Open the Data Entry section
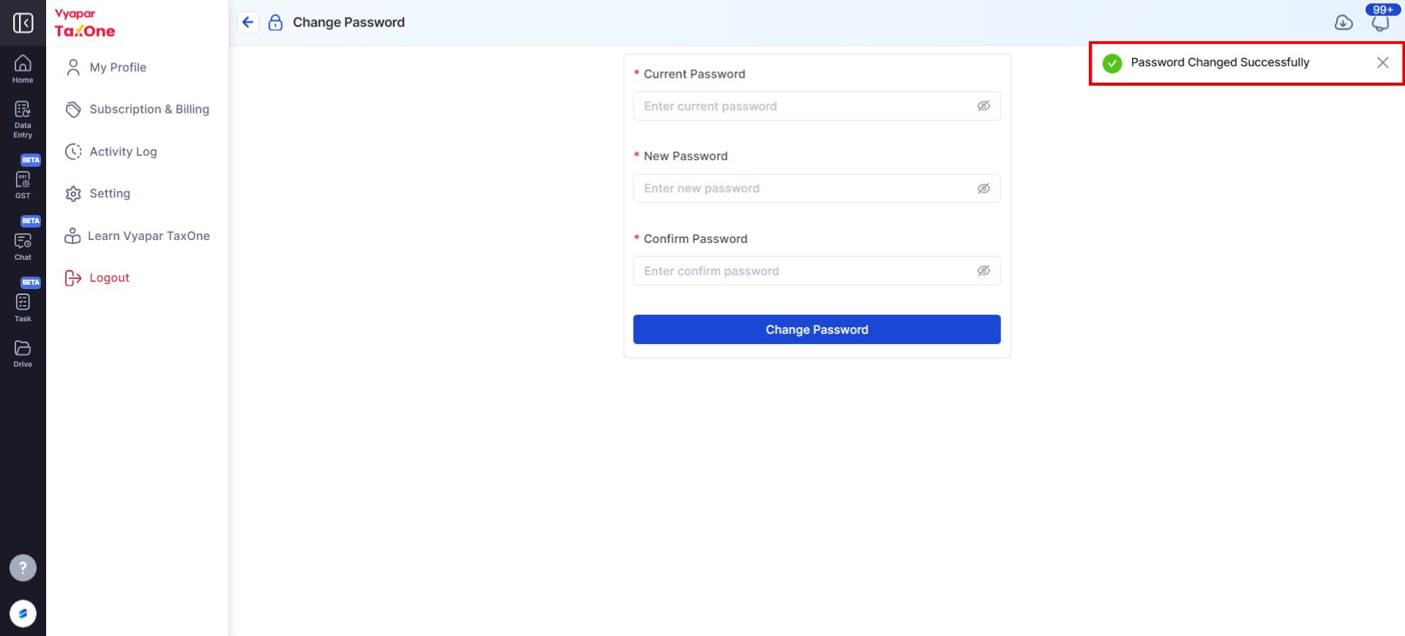This screenshot has width=1405, height=636. [x=23, y=120]
